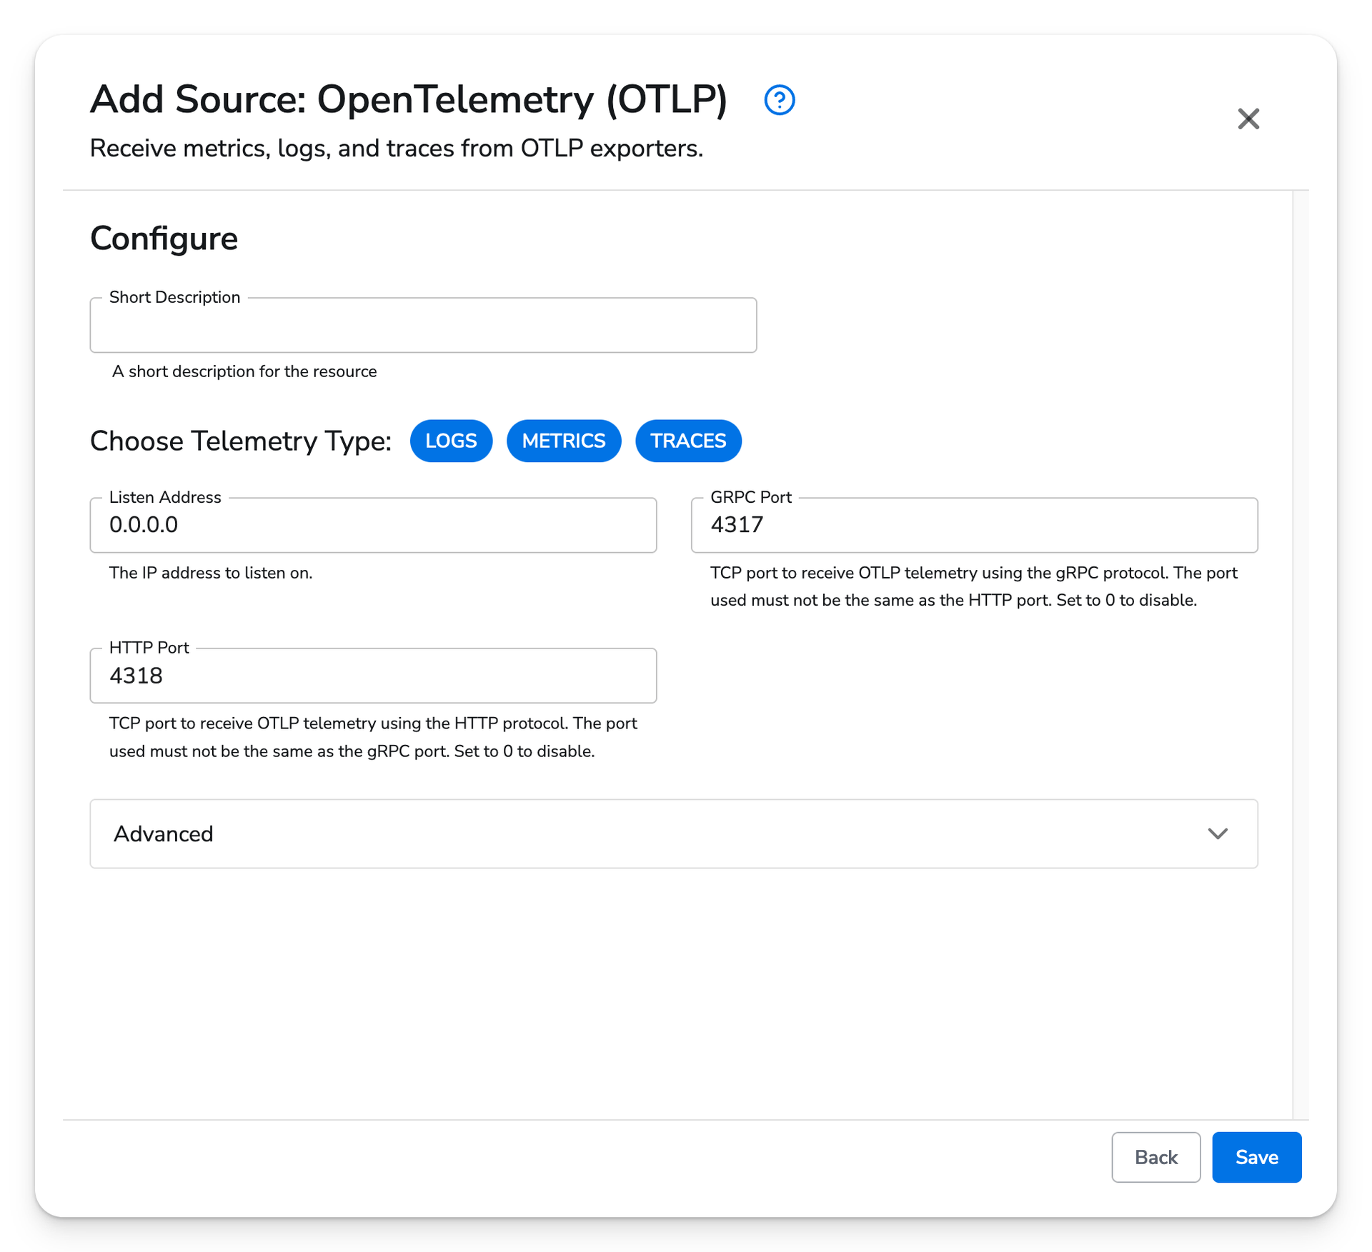Toggle the LOGS telemetry type
The height and width of the screenshot is (1252, 1372).
[x=451, y=441]
